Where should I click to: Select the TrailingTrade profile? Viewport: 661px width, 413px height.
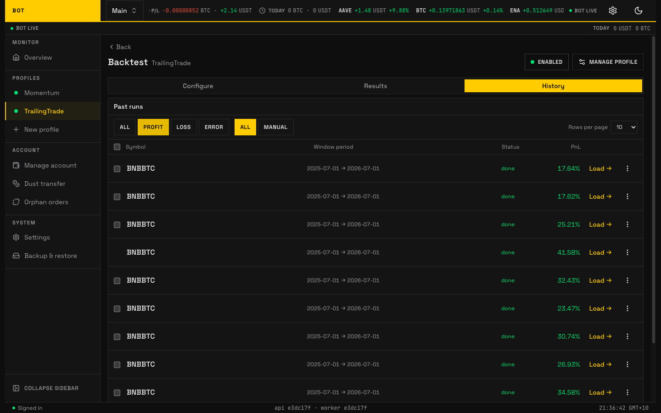pyautogui.click(x=52, y=111)
